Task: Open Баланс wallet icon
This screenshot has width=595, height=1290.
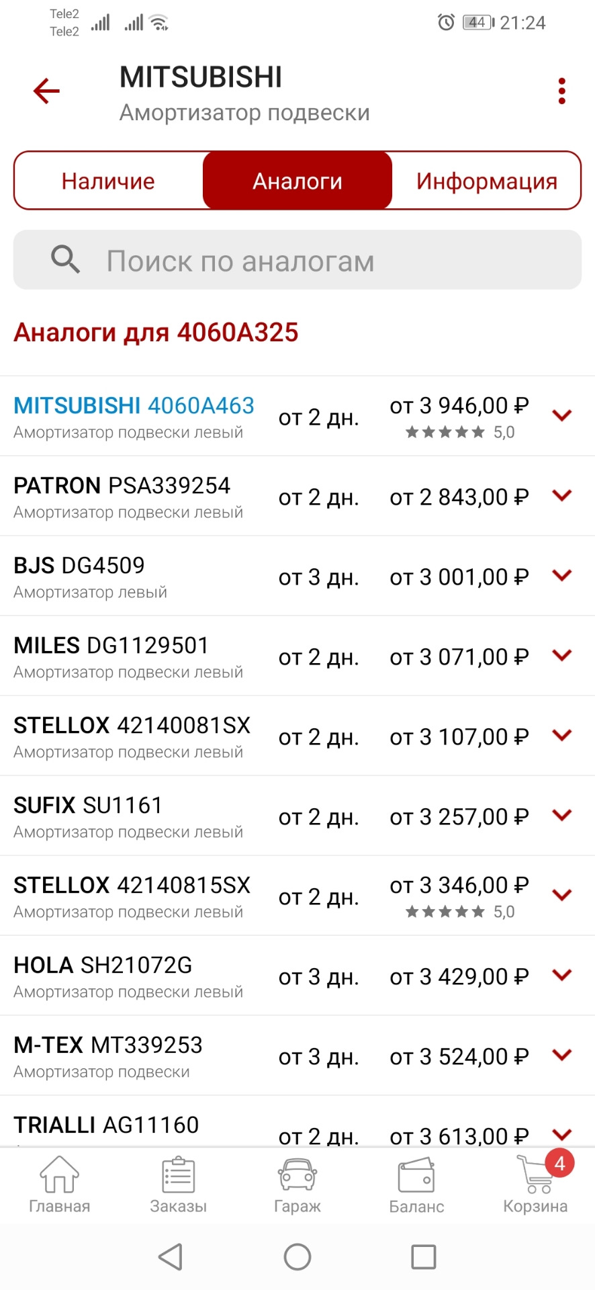Action: 416,1176
